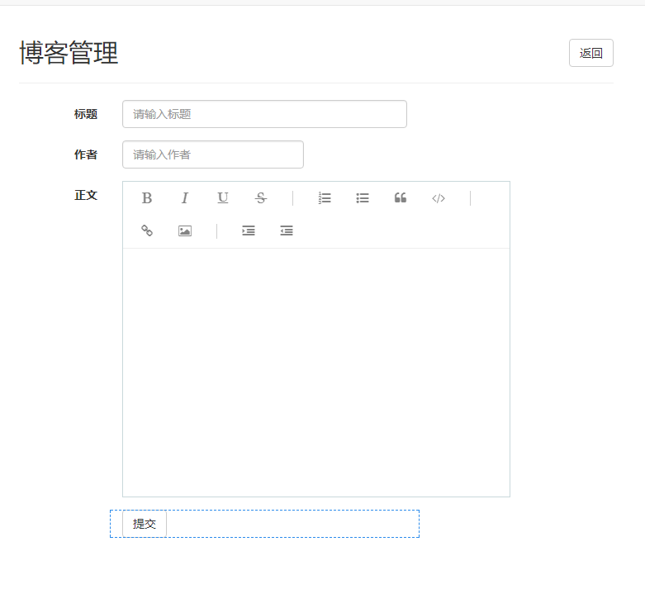This screenshot has width=645, height=594.
Task: Click the 正文 field label
Action: (x=86, y=195)
